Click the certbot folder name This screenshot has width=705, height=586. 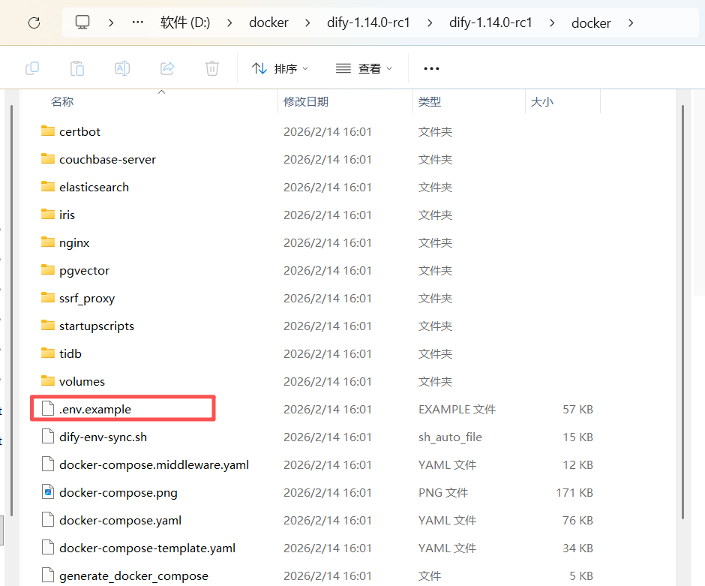point(79,132)
